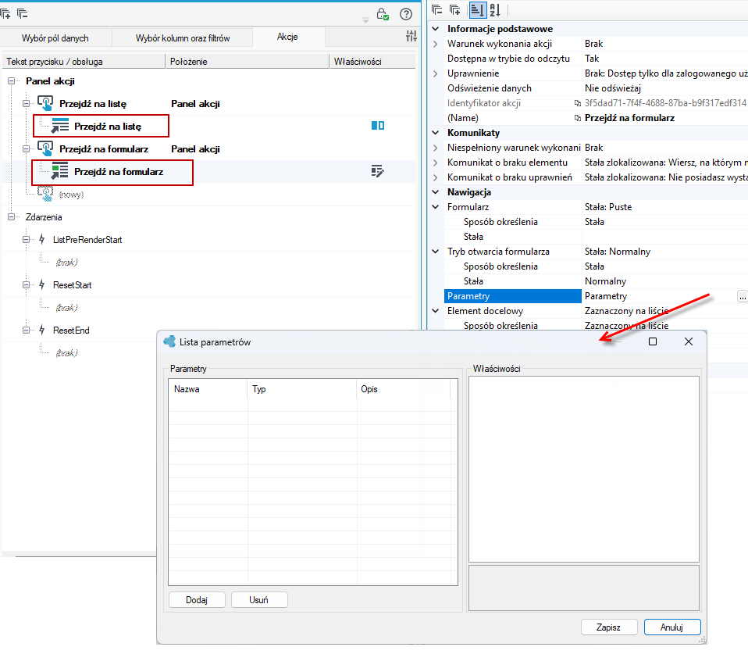The width and height of the screenshot is (748, 654).
Task: Click the lightning icon for ResetEnd
Action: [x=42, y=330]
